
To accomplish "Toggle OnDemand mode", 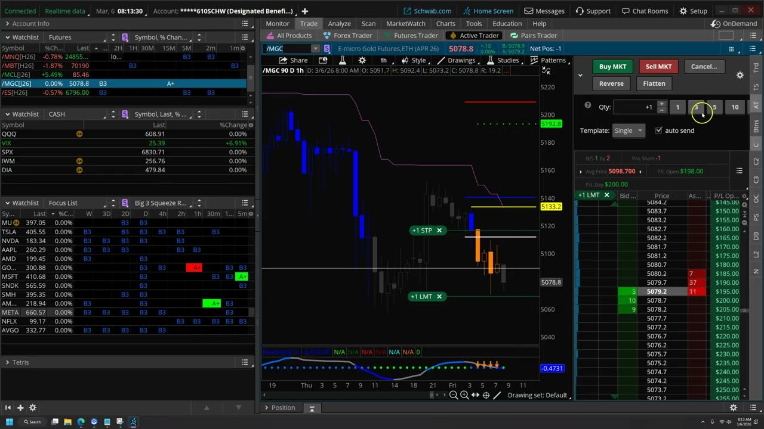I will coord(733,24).
